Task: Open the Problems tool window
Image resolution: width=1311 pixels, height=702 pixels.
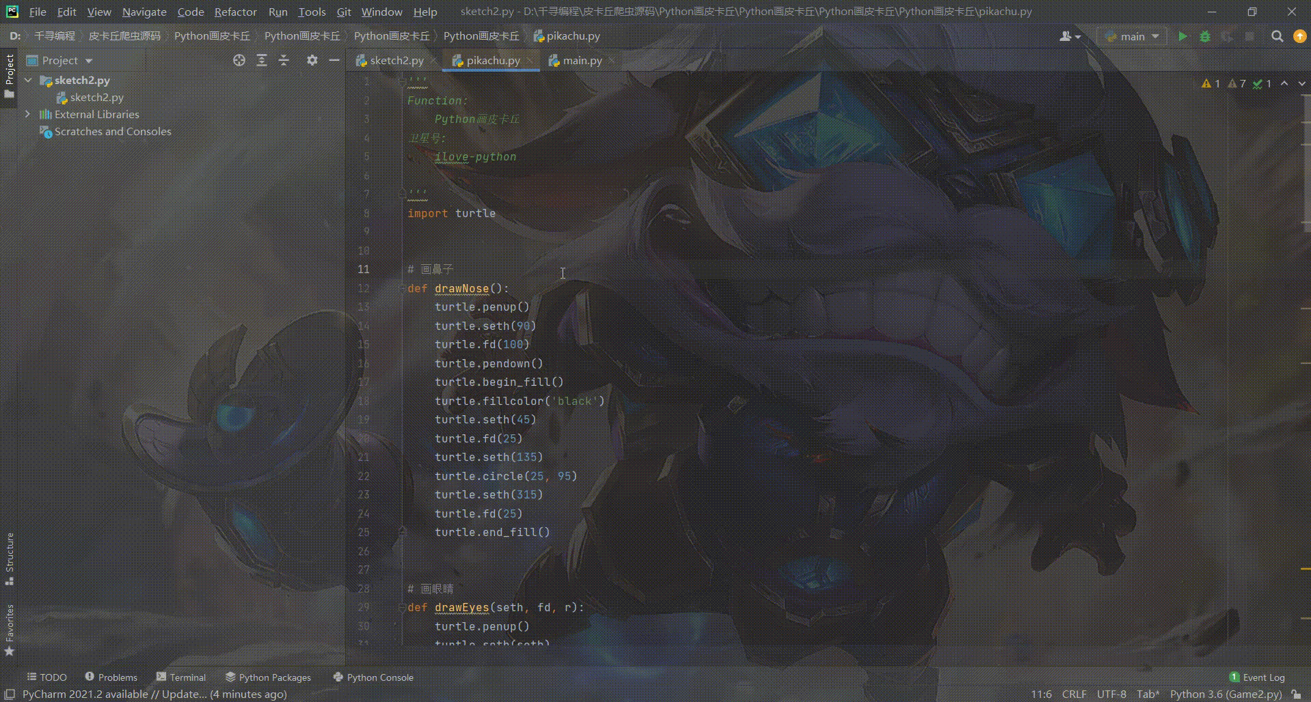Action: click(111, 677)
